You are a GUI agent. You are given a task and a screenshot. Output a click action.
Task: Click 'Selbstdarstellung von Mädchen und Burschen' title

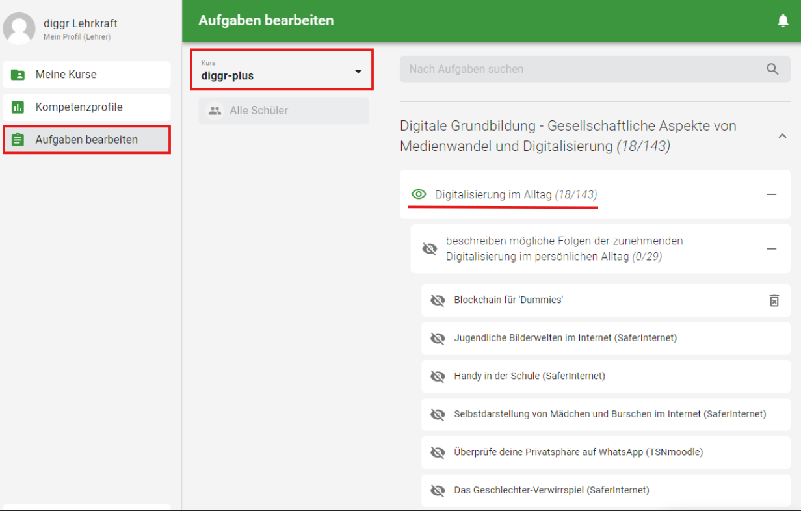coord(611,414)
